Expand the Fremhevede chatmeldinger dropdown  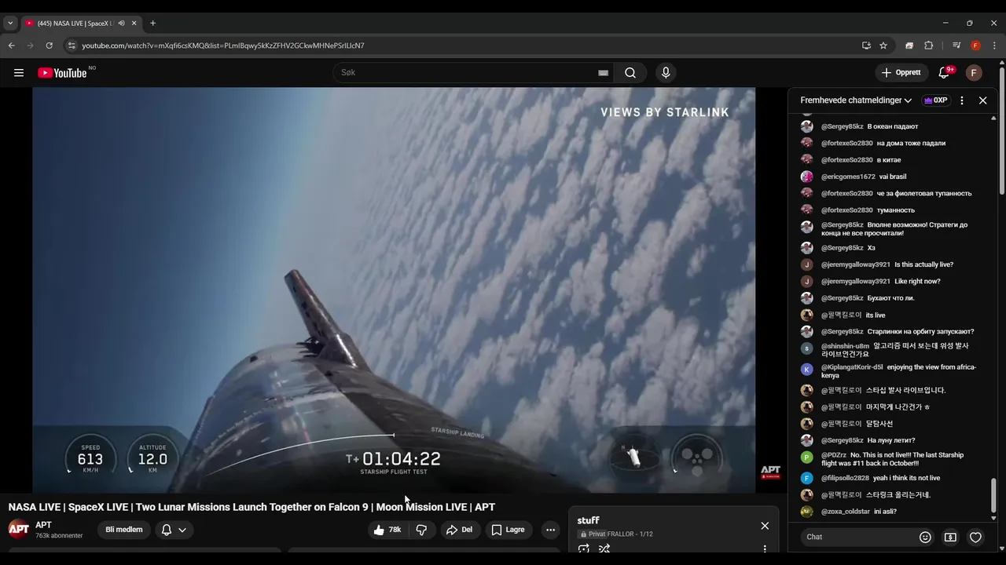tap(856, 100)
